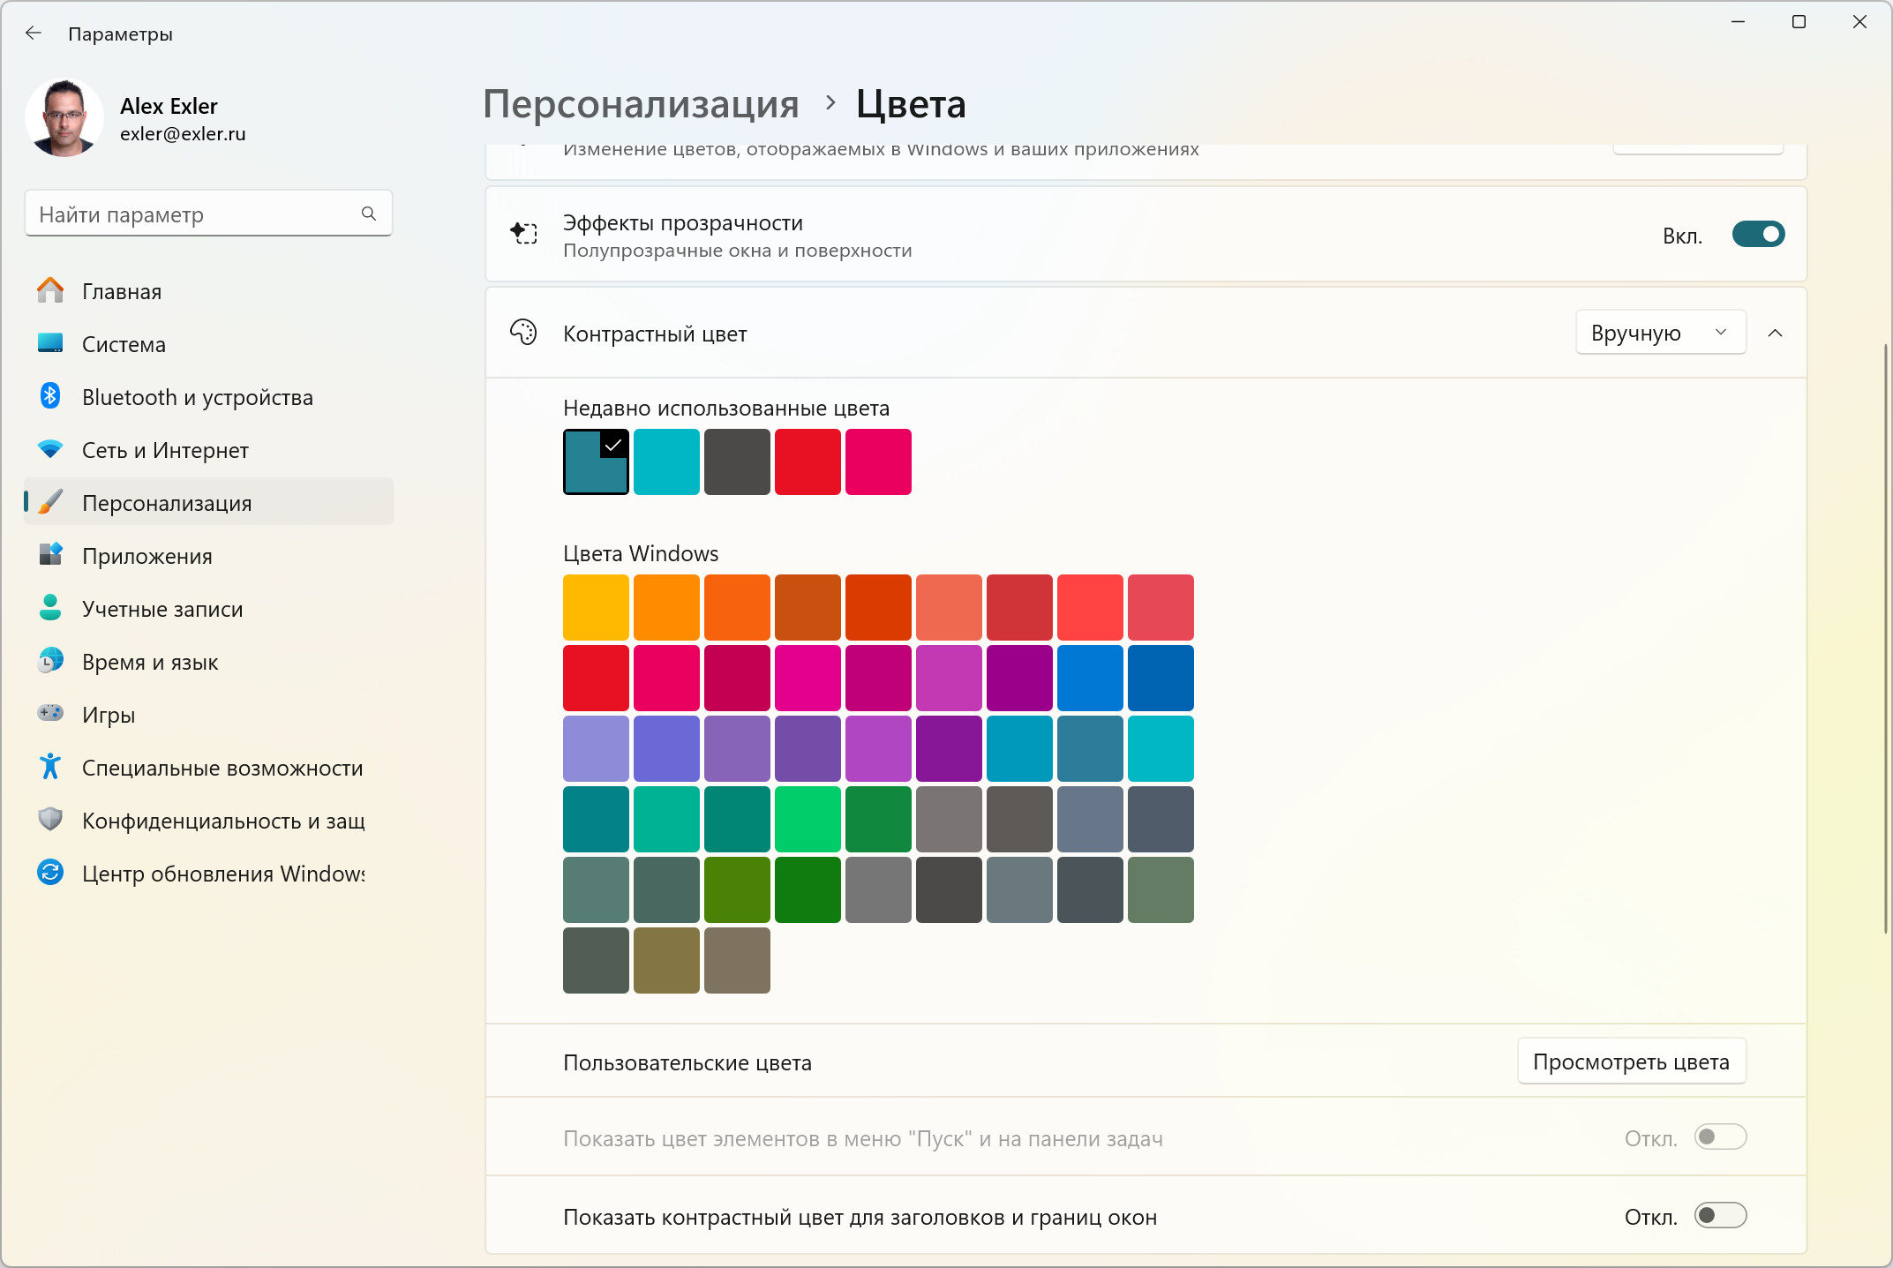
Task: Select the bright red recent color swatch
Action: pos(808,461)
